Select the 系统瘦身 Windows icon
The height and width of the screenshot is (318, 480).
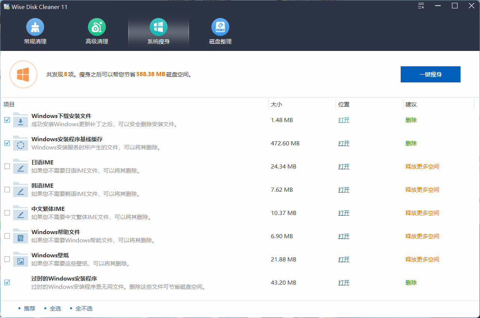point(159,27)
